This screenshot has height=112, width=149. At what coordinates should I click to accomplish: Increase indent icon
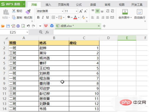(x=112, y=11)
